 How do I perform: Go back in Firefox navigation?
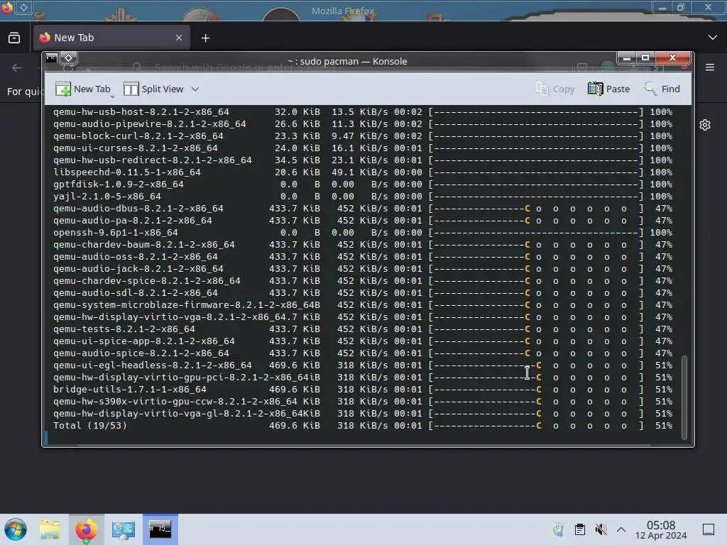click(x=17, y=68)
